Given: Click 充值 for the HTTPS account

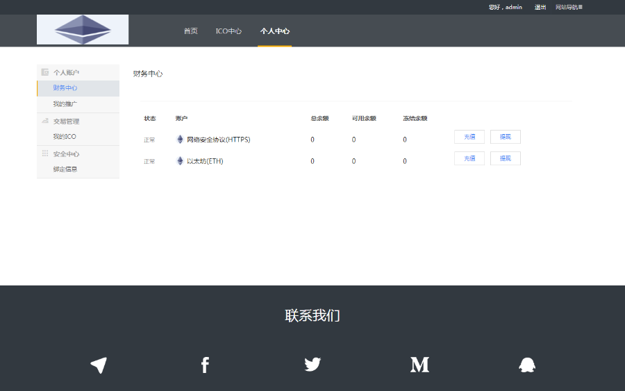Looking at the screenshot, I should click(x=469, y=137).
